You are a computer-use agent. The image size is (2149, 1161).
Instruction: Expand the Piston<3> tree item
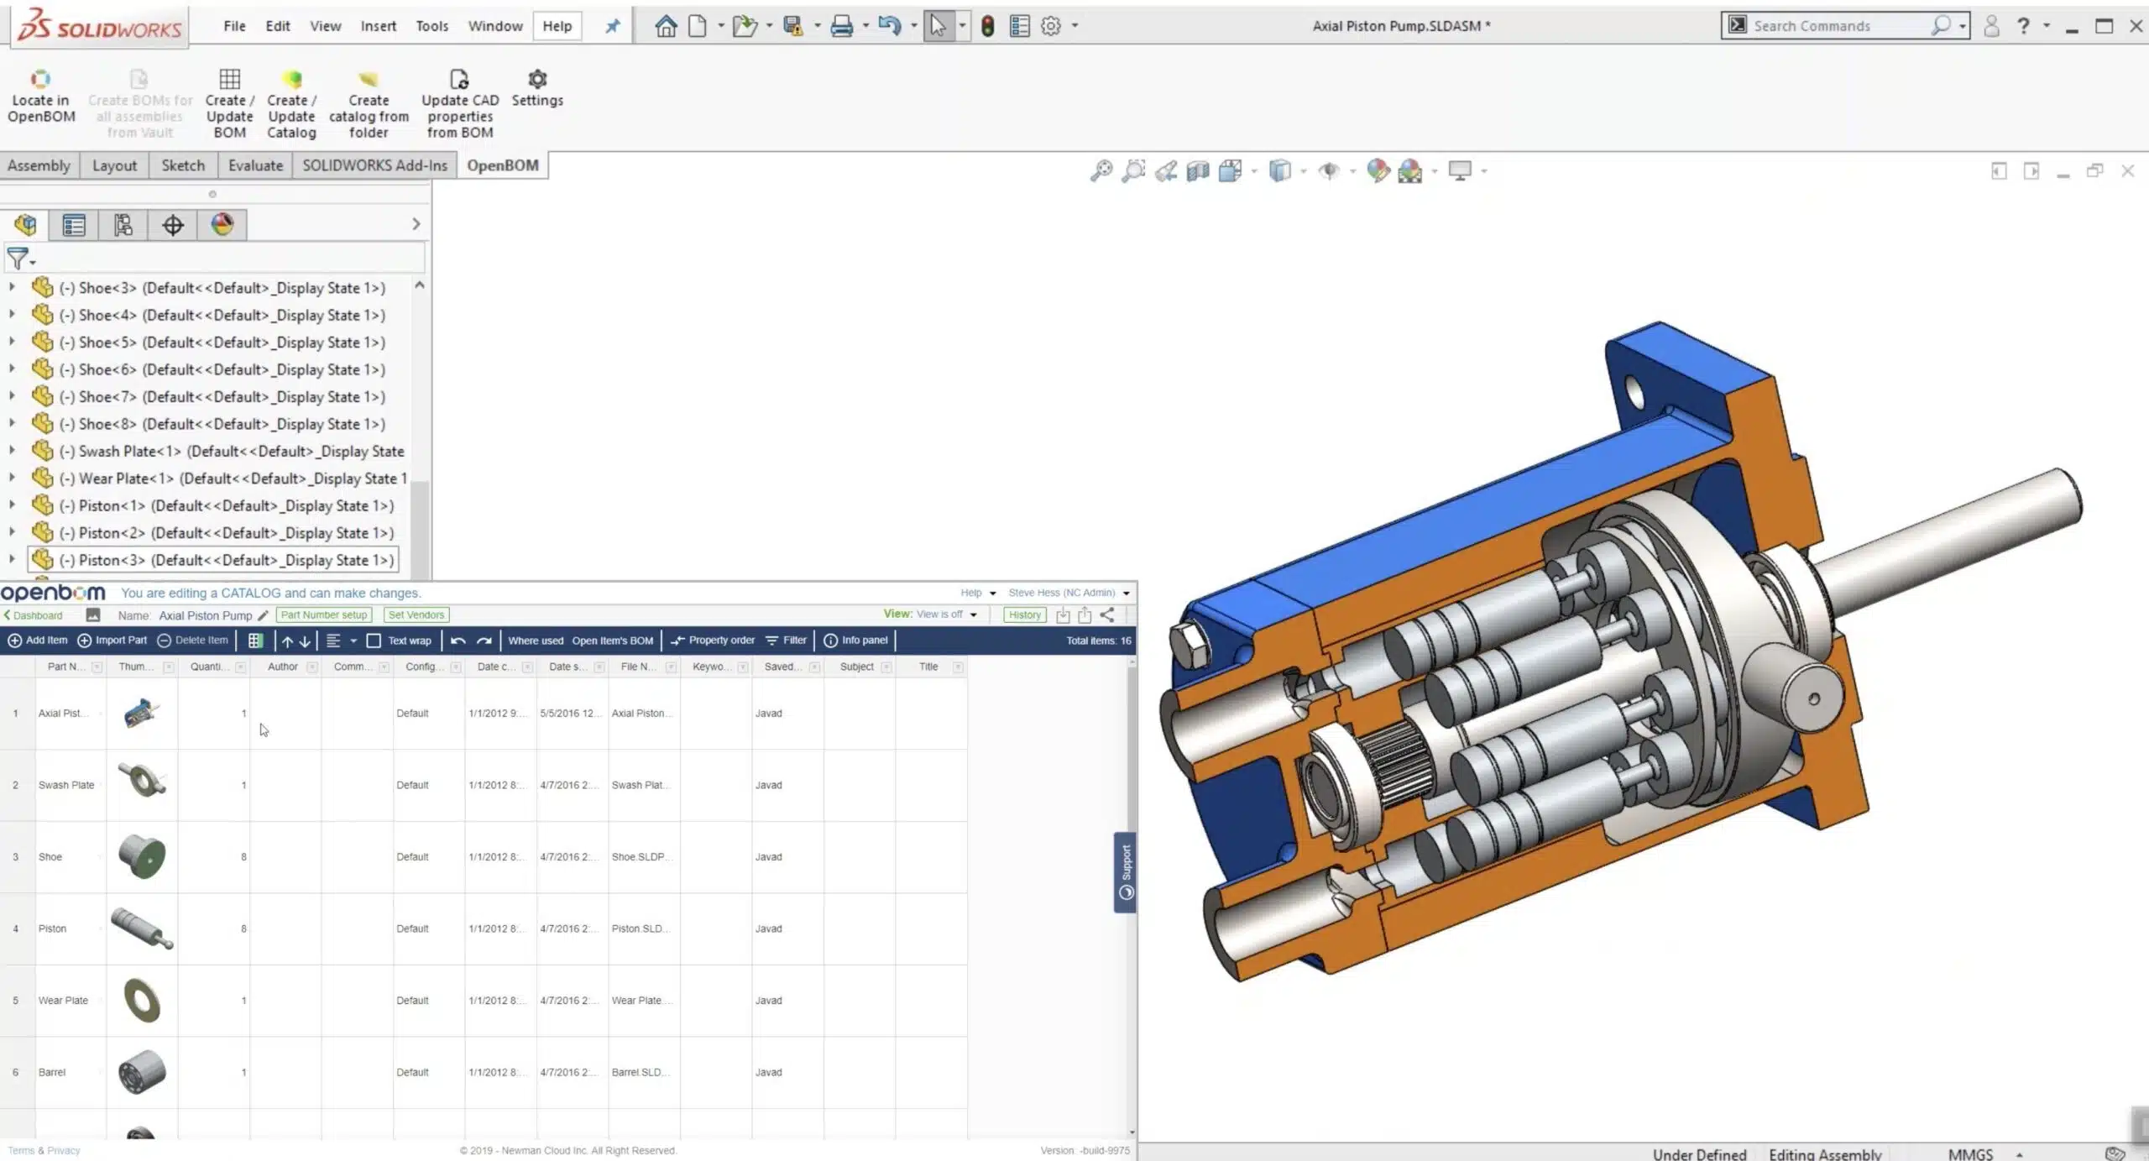[12, 560]
